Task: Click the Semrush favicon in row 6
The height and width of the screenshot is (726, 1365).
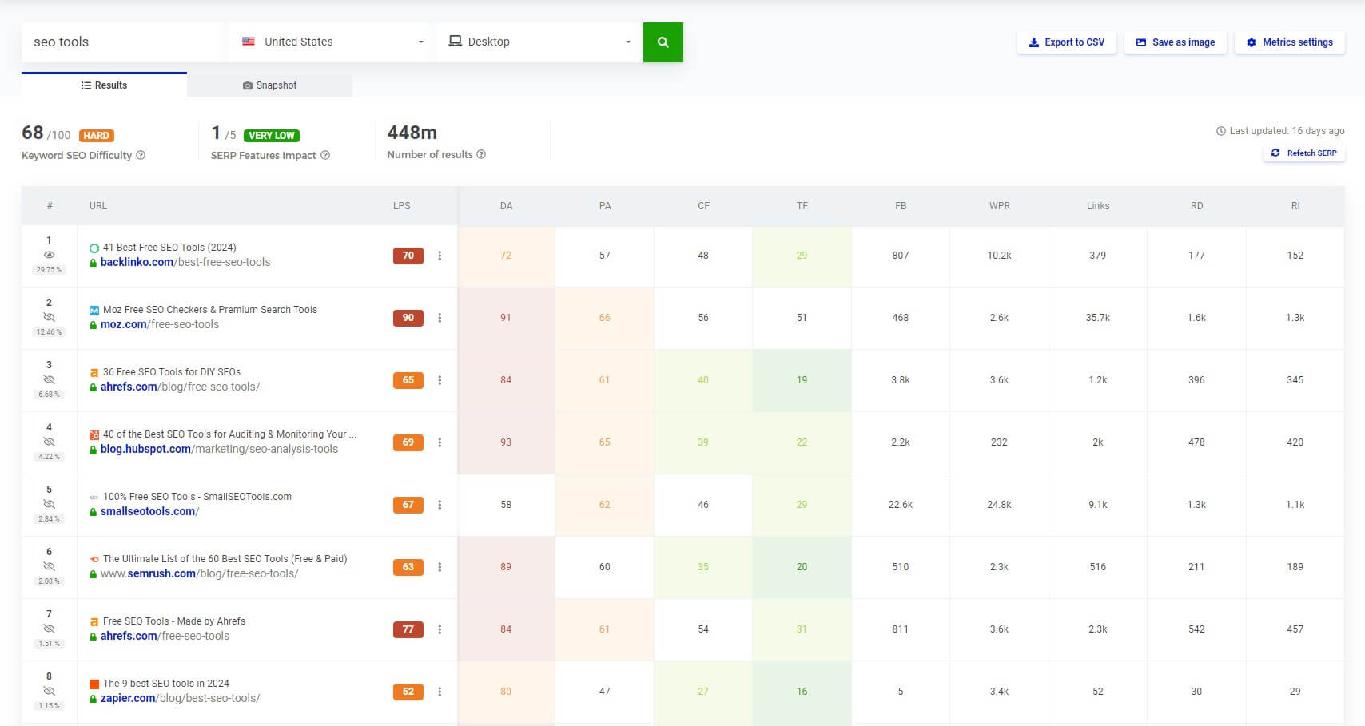Action: pyautogui.click(x=94, y=559)
